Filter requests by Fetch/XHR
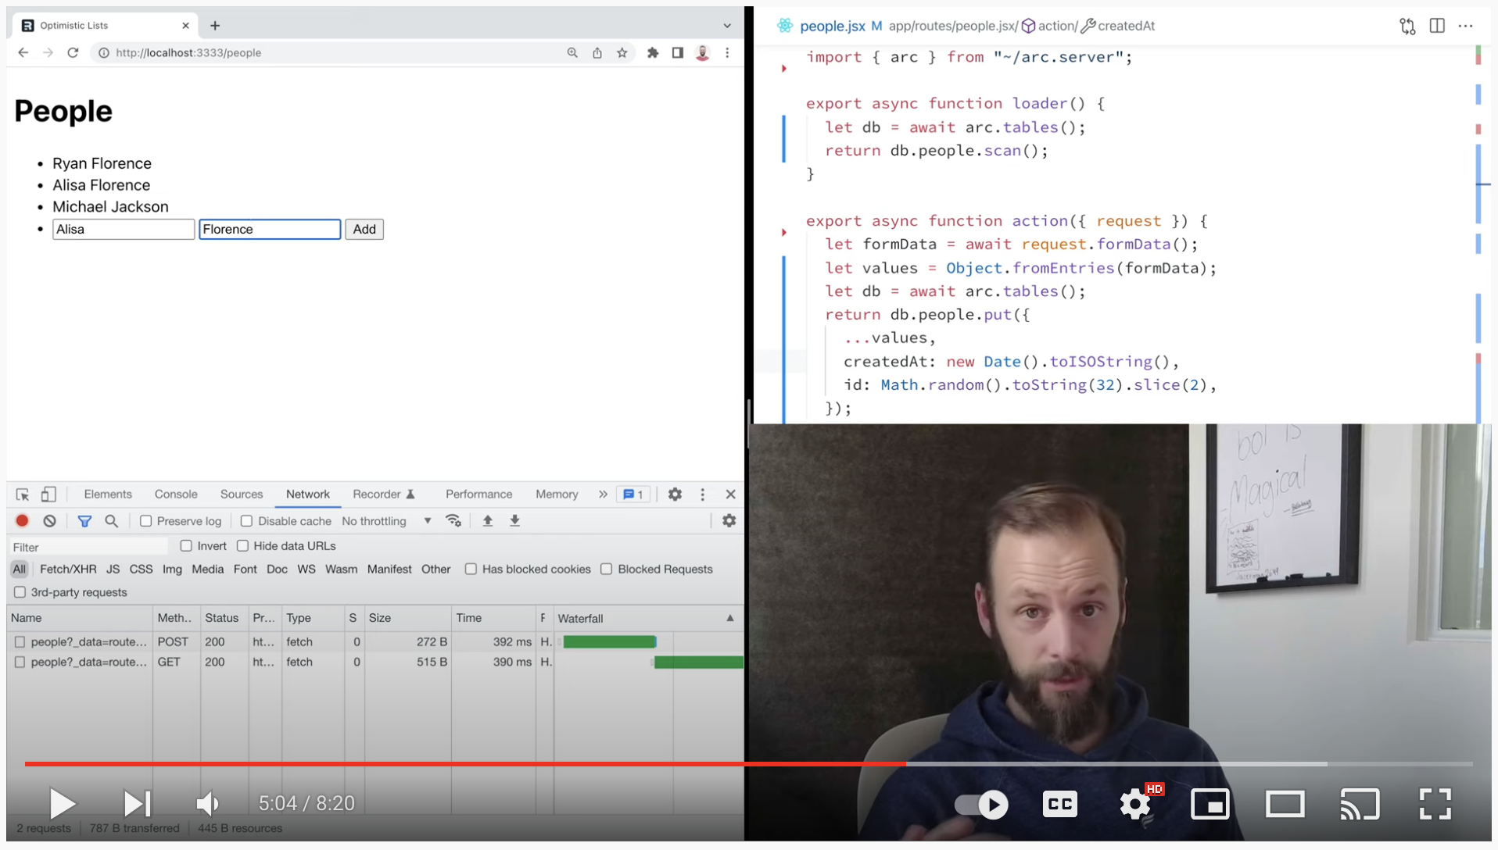 (x=68, y=570)
